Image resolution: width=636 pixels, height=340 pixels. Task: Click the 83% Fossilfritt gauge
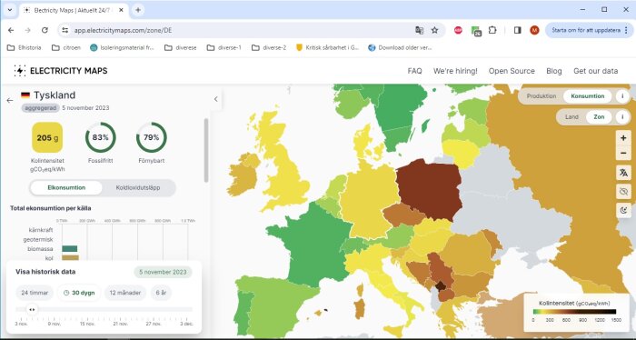[101, 137]
